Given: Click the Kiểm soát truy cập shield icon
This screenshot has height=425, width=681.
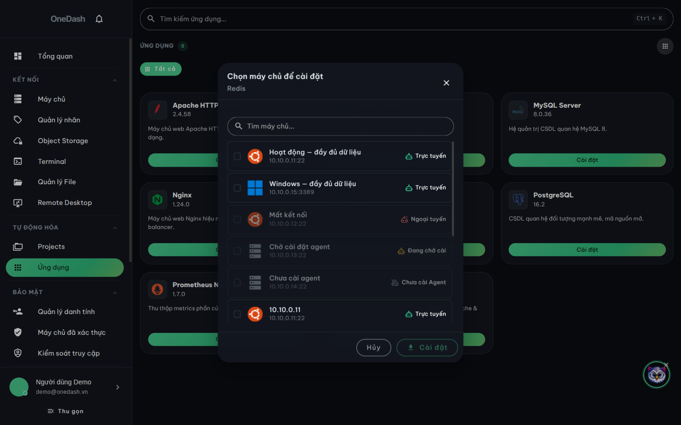Looking at the screenshot, I should [x=18, y=353].
